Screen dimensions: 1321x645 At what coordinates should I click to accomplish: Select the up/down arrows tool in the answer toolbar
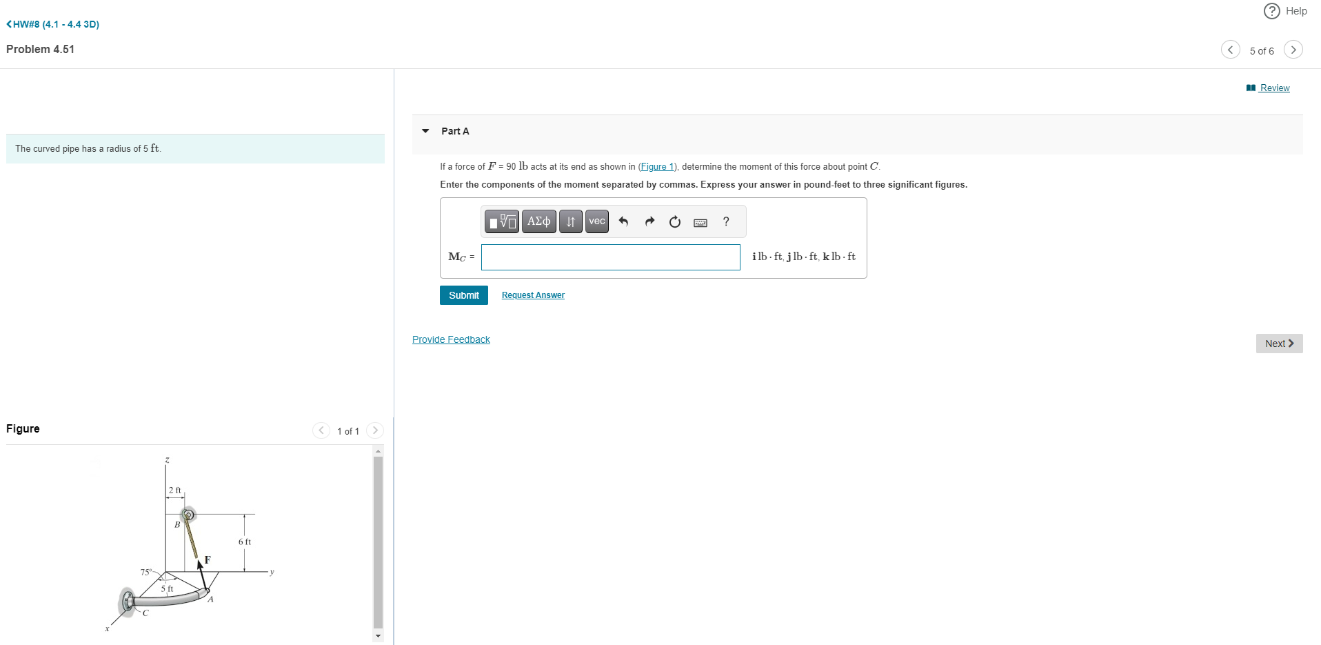click(570, 221)
